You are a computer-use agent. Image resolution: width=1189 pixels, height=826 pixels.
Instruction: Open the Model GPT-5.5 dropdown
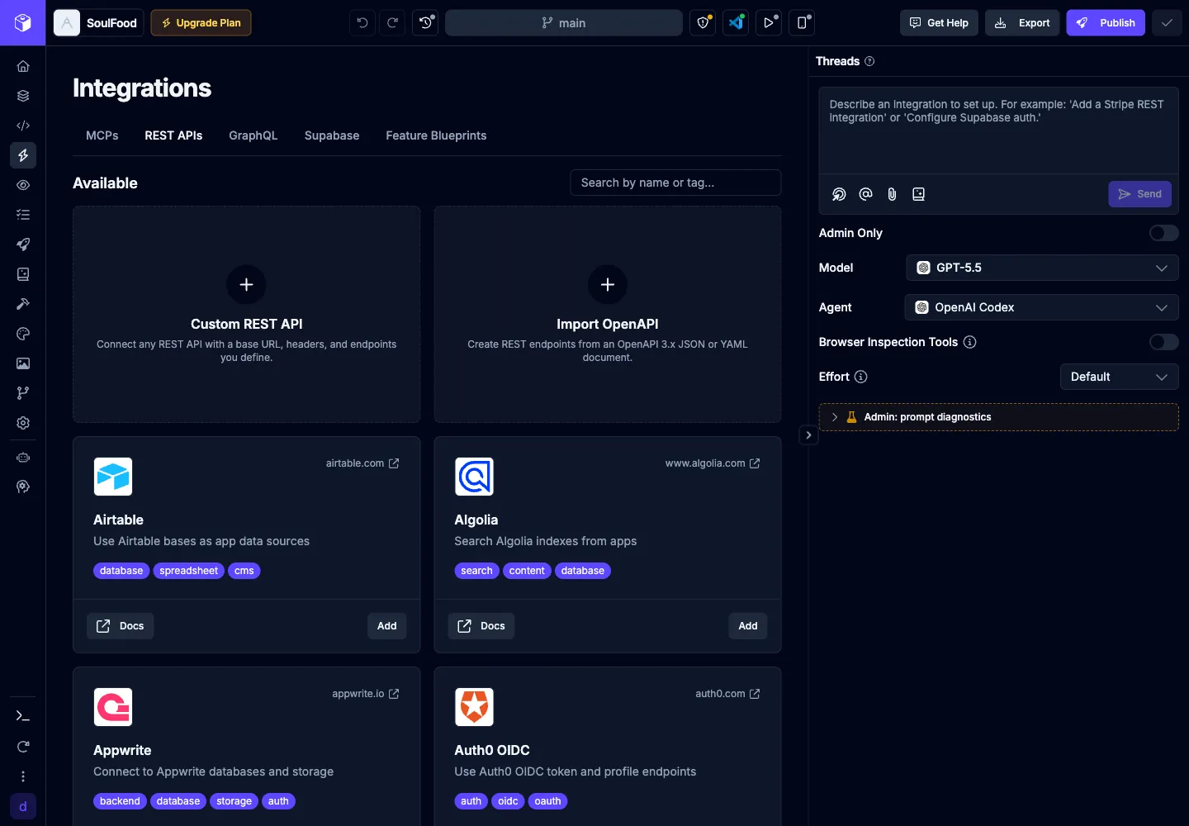coord(1042,268)
